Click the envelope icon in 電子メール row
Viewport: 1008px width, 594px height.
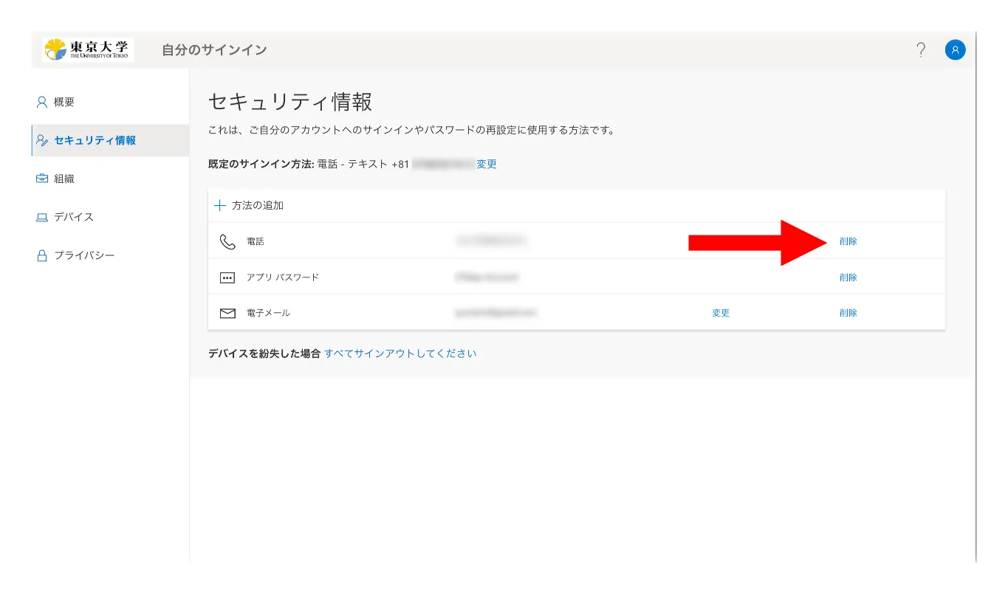pyautogui.click(x=227, y=313)
